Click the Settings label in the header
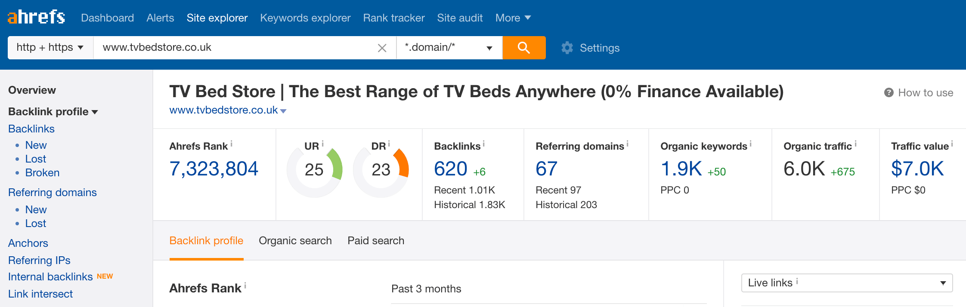The width and height of the screenshot is (966, 307). point(600,48)
